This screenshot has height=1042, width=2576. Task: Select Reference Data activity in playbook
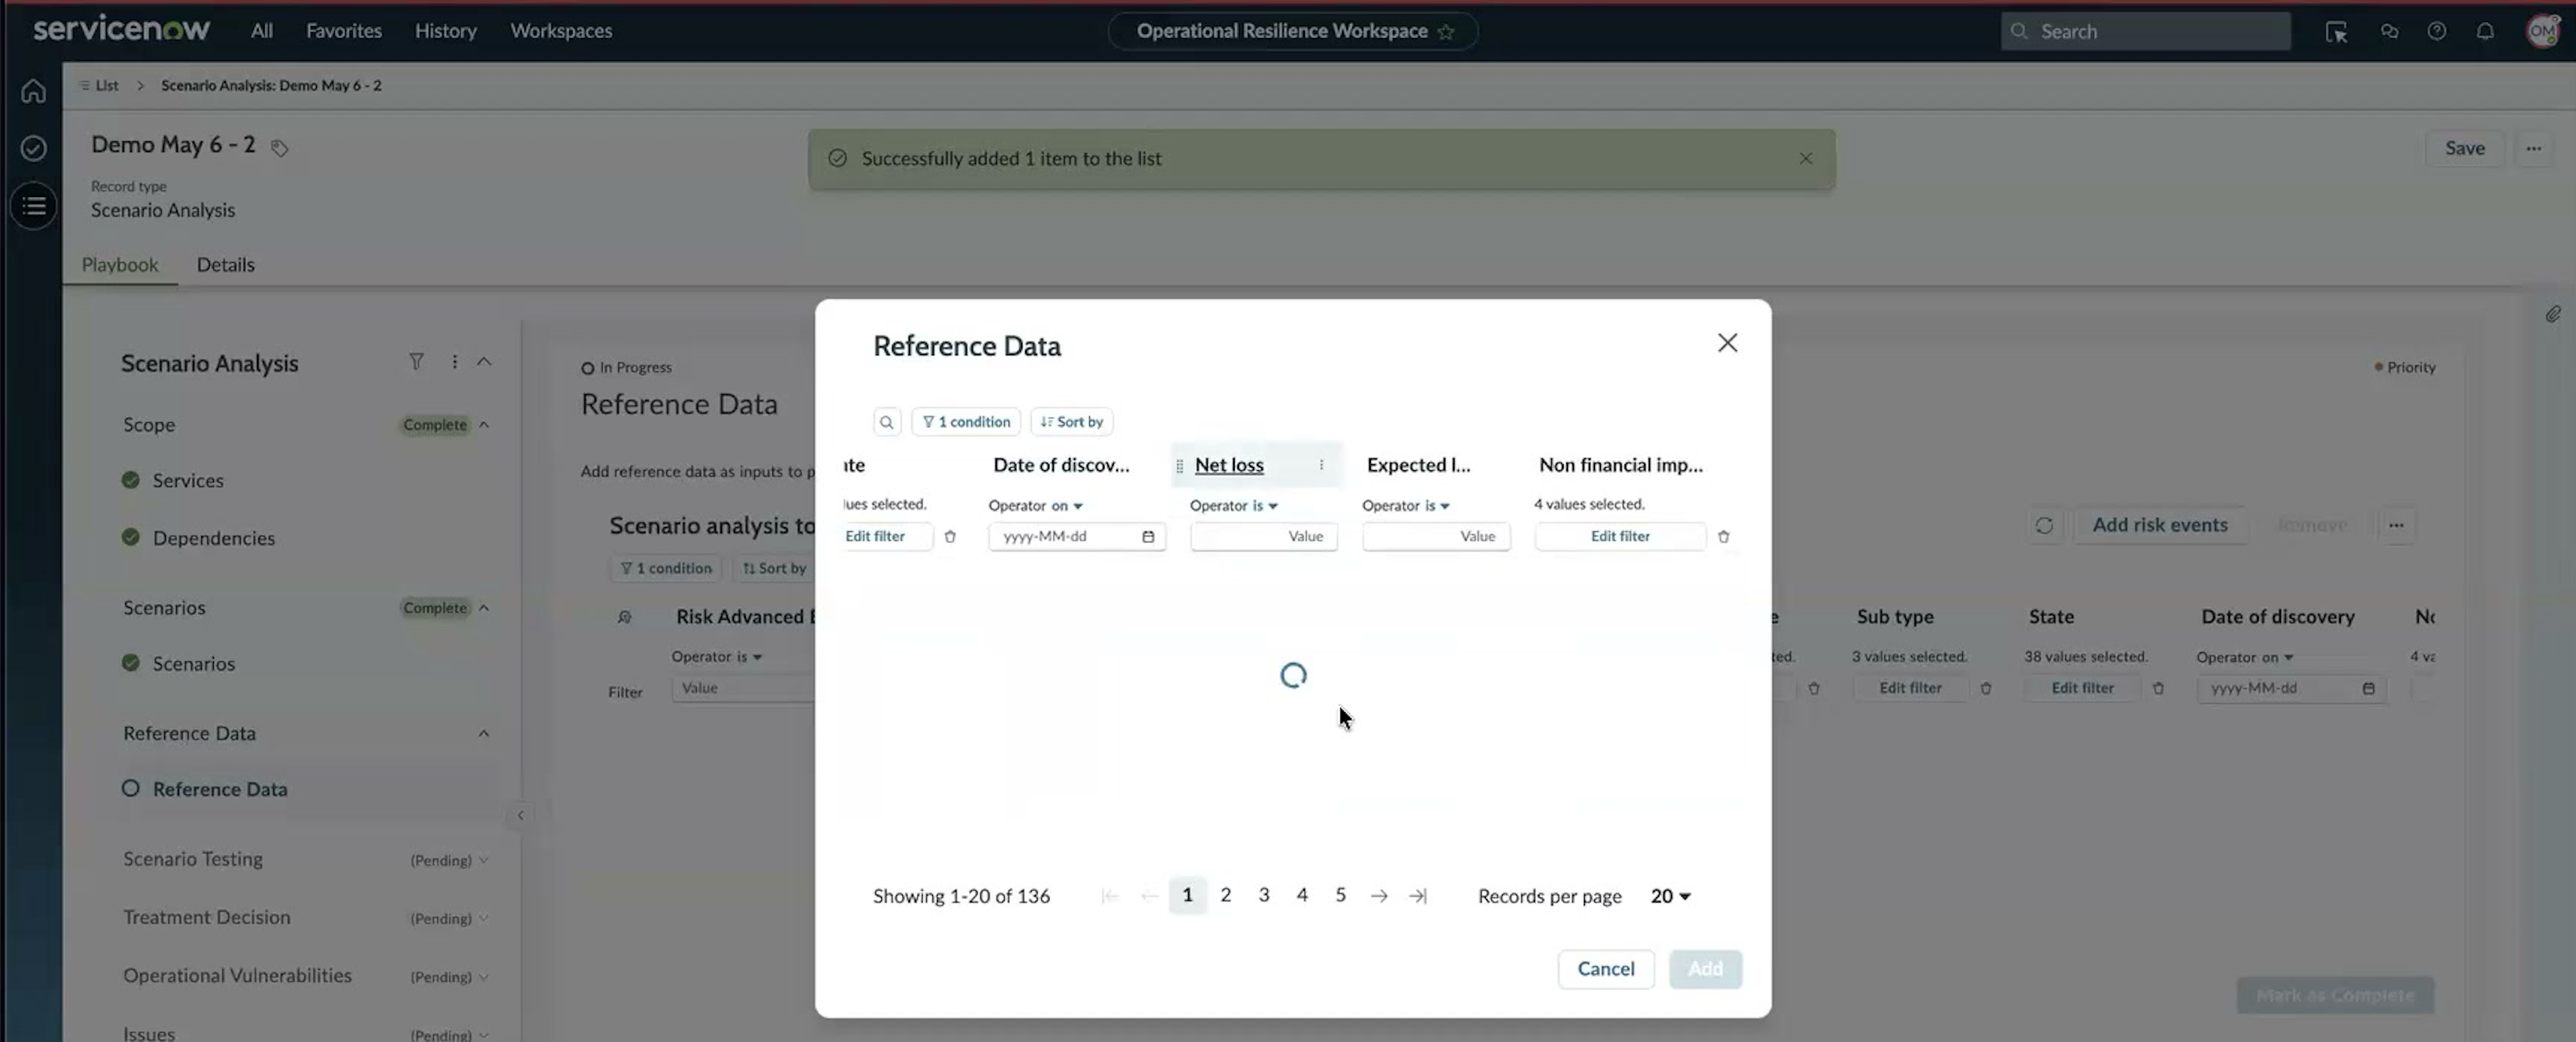point(219,789)
